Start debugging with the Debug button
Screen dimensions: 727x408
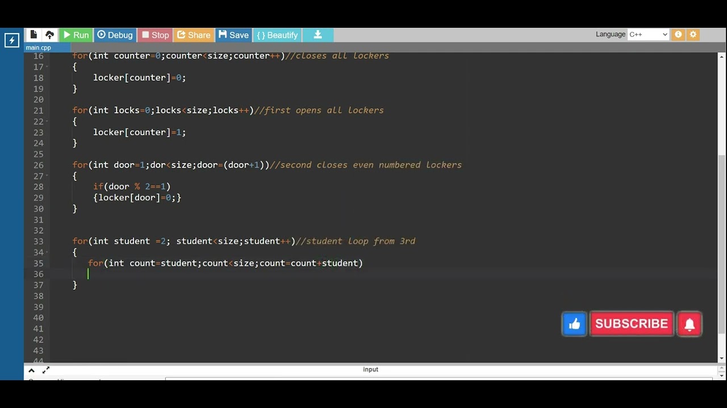tap(115, 35)
